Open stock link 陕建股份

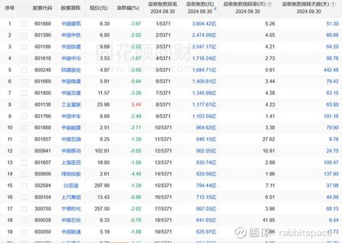(71, 70)
